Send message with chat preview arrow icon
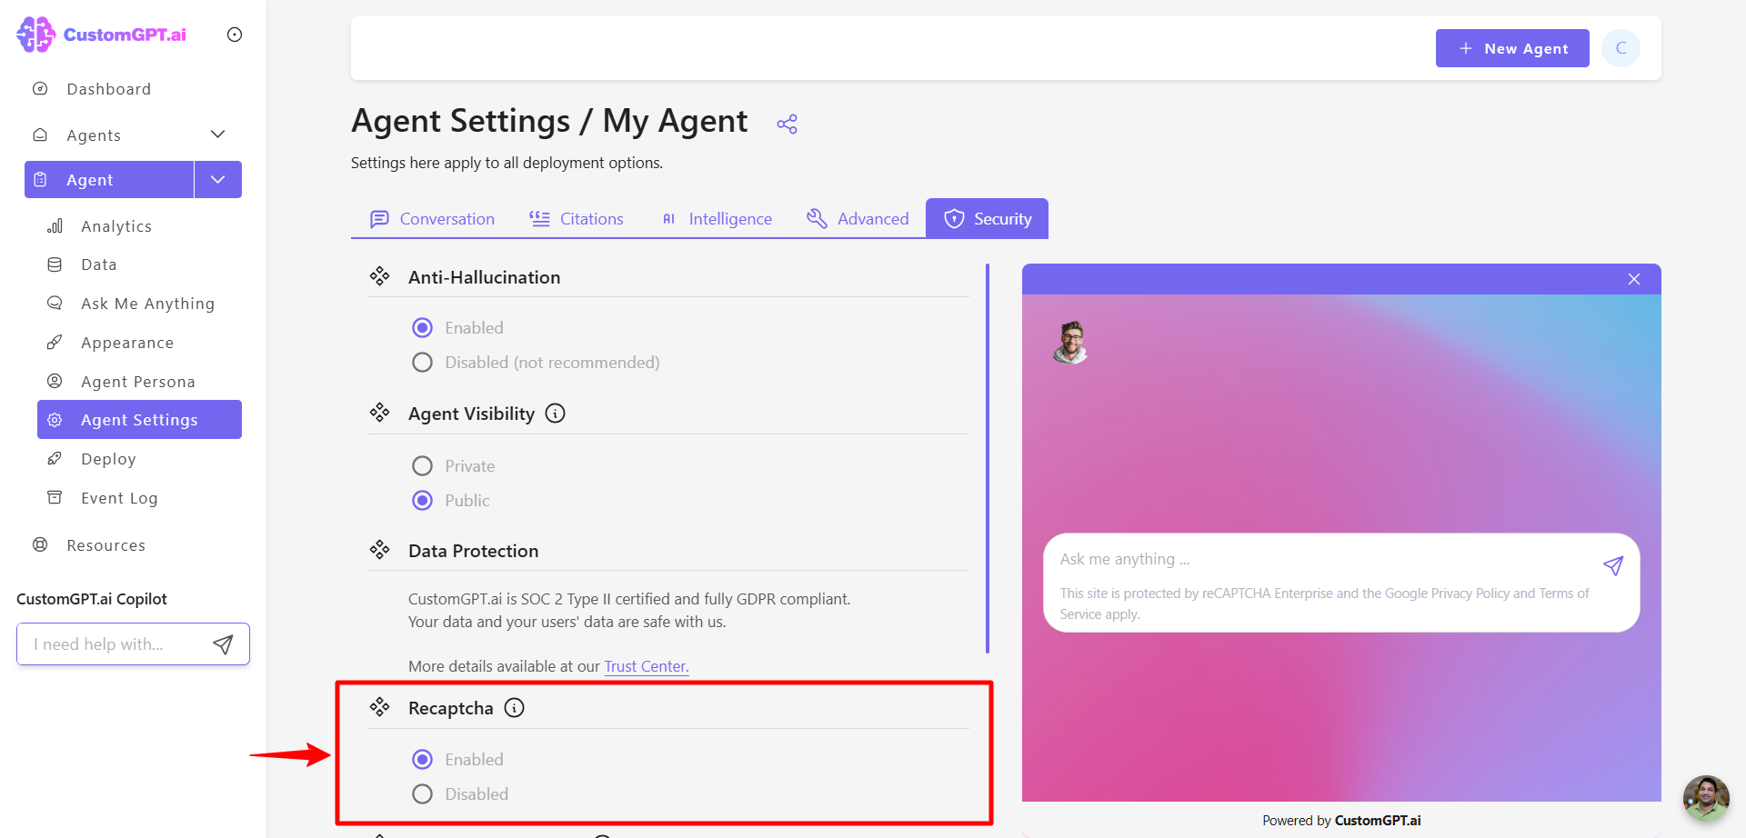Image resolution: width=1746 pixels, height=838 pixels. pos(1613,566)
